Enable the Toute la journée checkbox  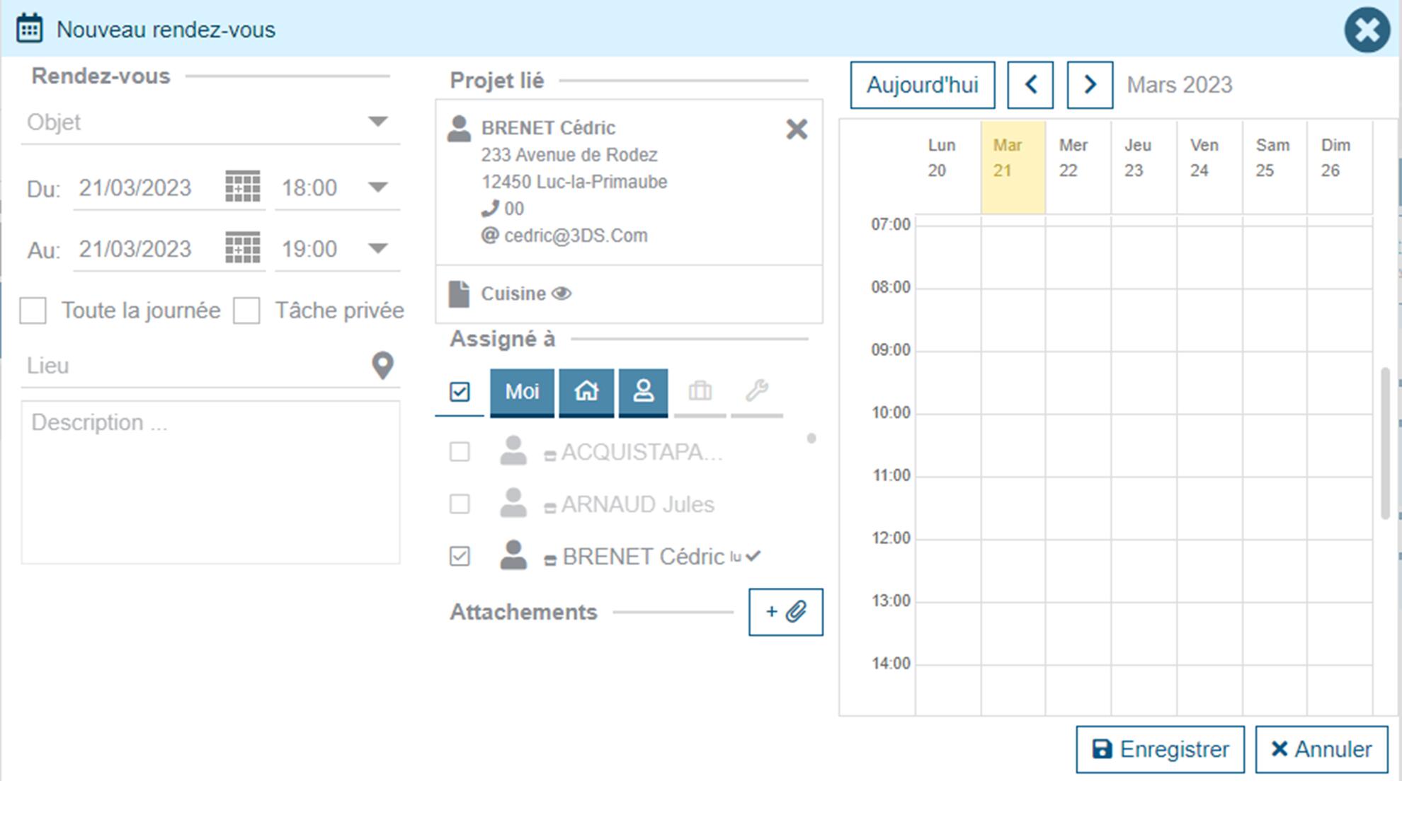[x=33, y=311]
